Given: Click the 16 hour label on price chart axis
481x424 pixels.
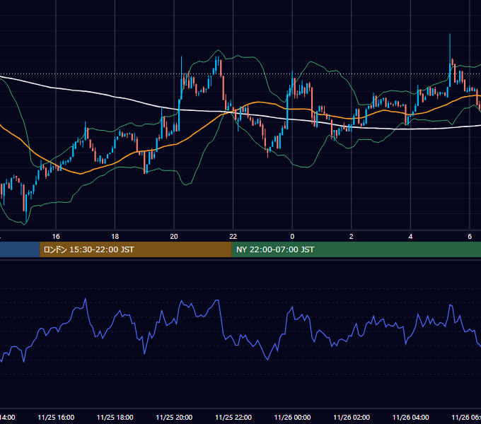Looking at the screenshot, I should (x=56, y=237).
